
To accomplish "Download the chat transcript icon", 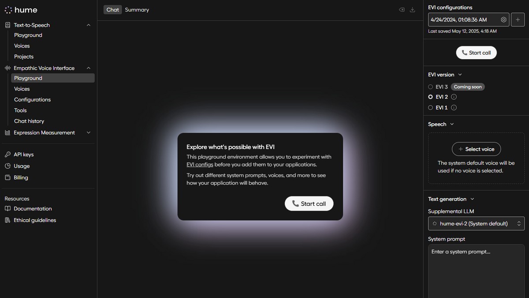I will click(x=413, y=10).
